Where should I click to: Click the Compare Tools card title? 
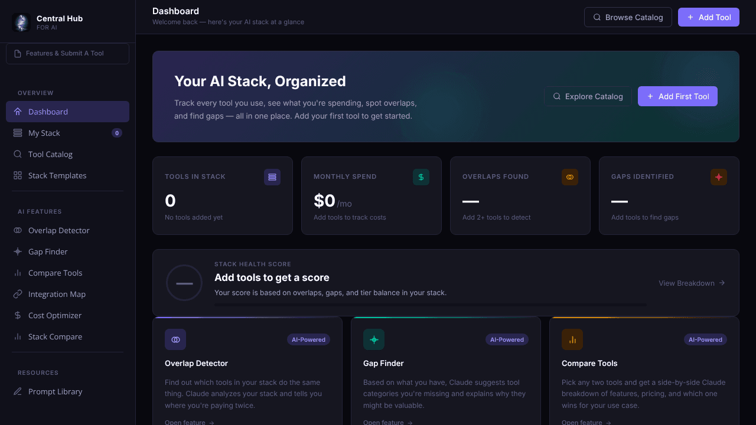tap(589, 363)
